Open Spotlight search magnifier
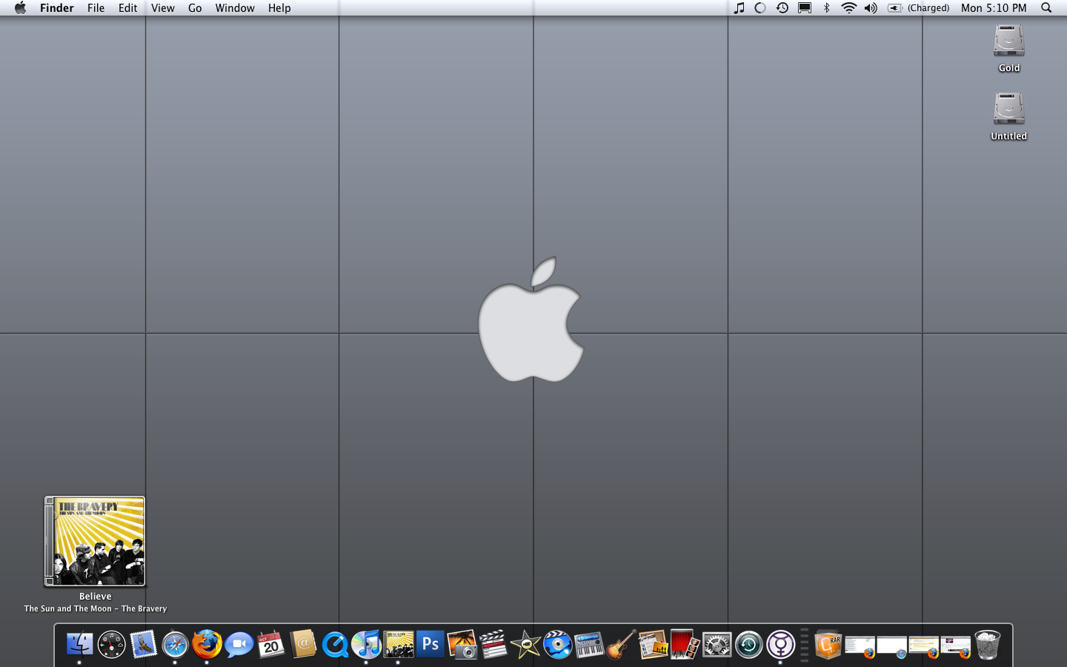1067x667 pixels. [1046, 8]
